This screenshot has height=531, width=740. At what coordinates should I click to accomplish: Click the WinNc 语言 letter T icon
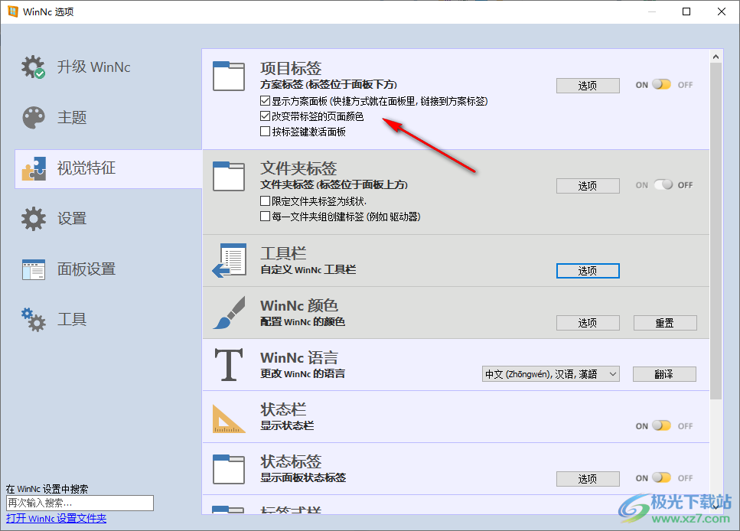(229, 364)
